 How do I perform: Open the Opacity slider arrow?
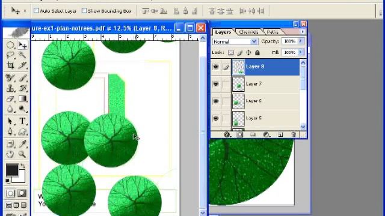pos(301,41)
